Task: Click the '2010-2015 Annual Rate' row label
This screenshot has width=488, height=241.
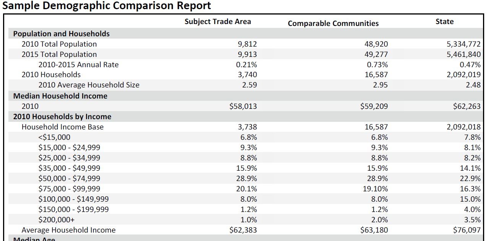Action: point(78,65)
